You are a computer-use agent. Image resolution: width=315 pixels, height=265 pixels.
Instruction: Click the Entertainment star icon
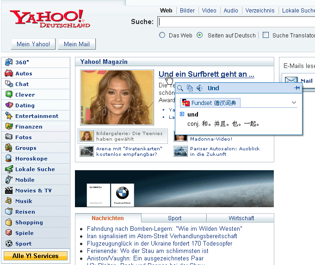9,116
